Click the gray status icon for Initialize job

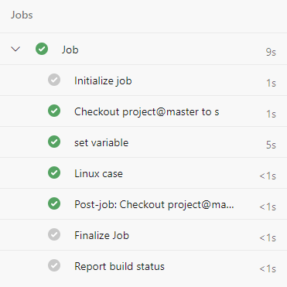(x=54, y=80)
